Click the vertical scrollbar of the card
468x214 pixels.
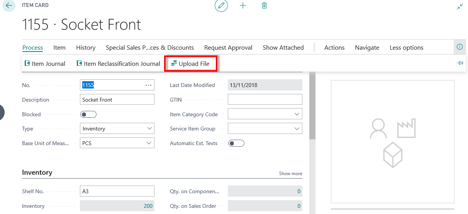312,108
